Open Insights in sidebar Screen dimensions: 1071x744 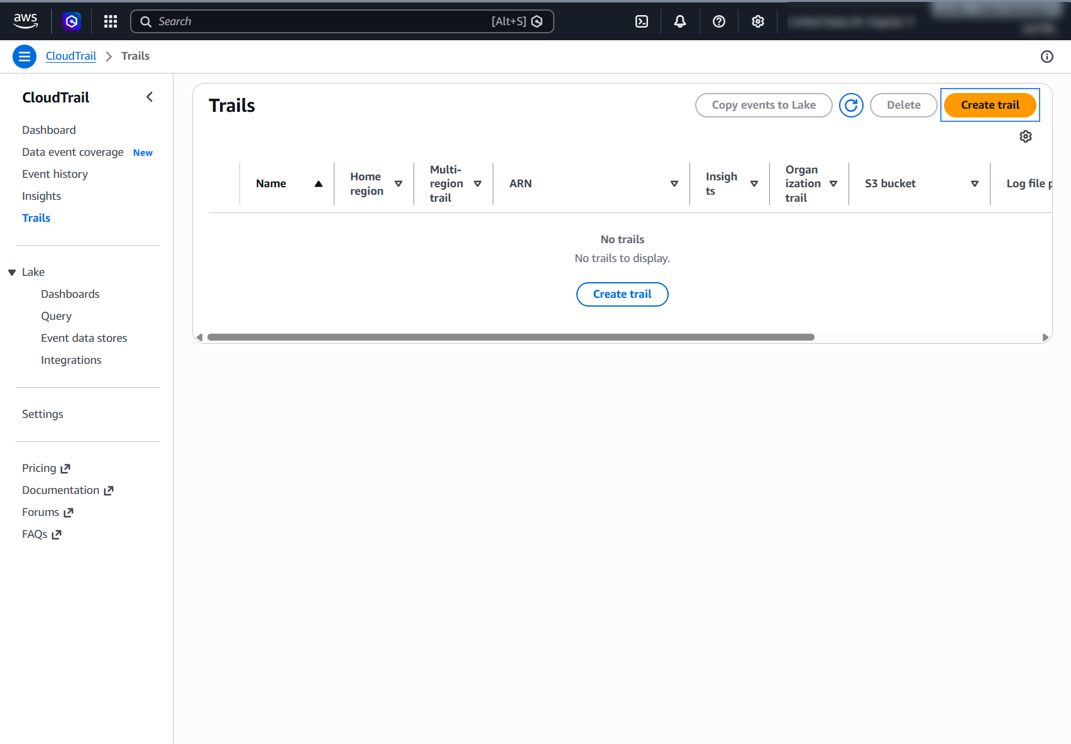click(41, 196)
